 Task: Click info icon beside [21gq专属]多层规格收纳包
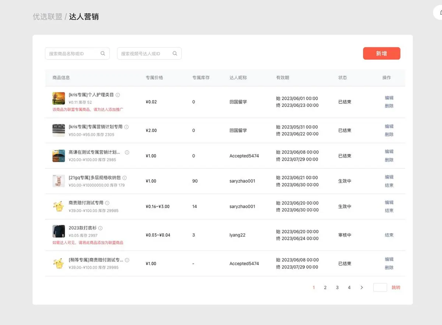click(x=124, y=178)
